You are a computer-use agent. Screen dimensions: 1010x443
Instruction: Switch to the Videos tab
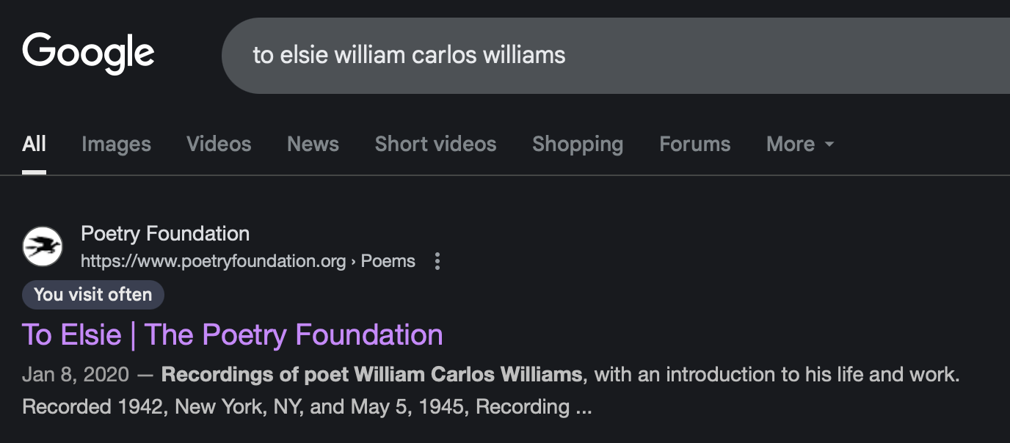219,144
